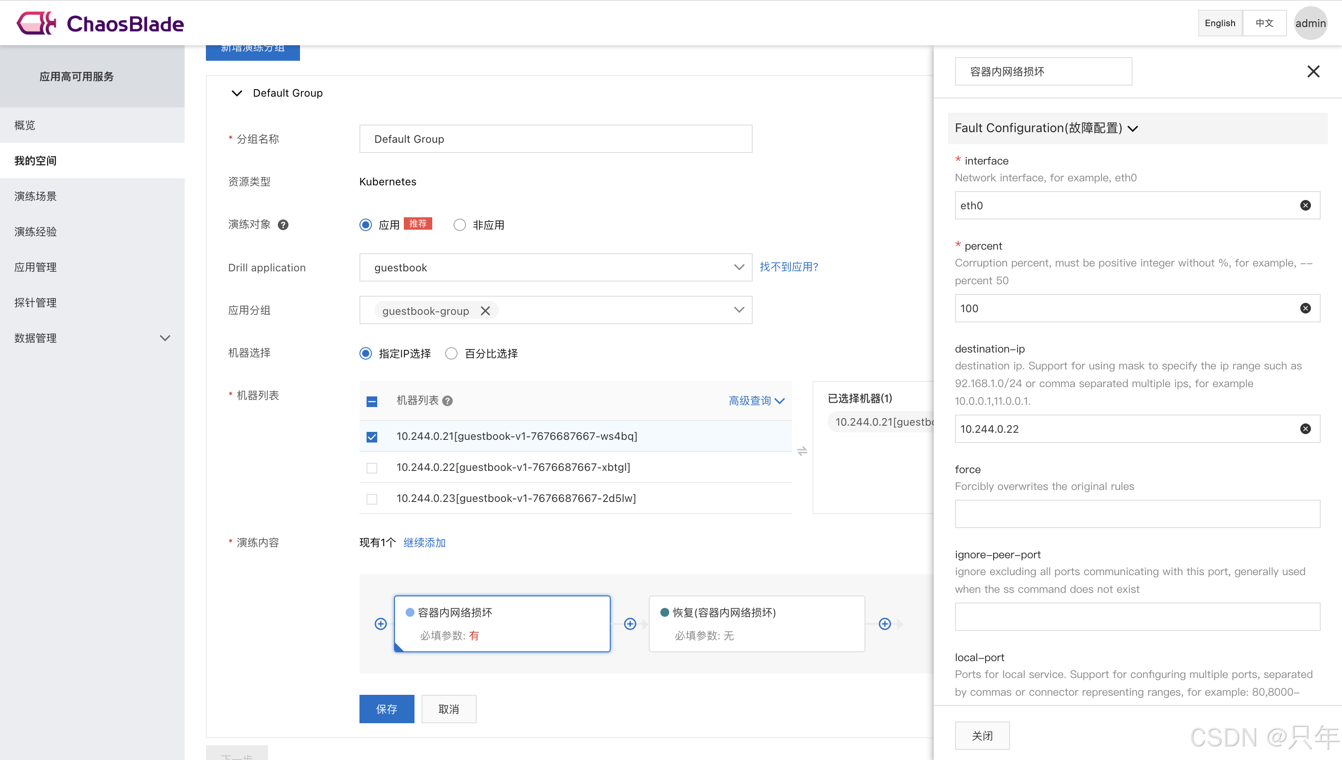Clear the eth0 interface field
1342x760 pixels.
click(1305, 205)
